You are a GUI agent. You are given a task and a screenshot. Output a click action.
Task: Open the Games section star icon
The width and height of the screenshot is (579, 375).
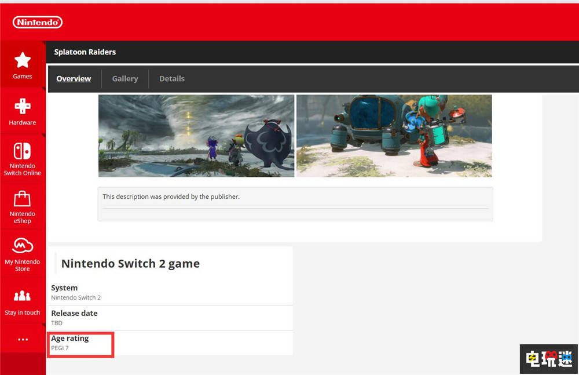23,60
